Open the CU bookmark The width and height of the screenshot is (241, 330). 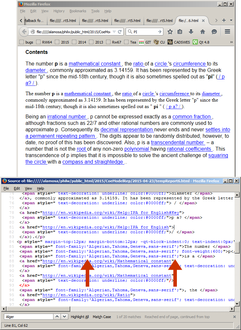coord(159,42)
